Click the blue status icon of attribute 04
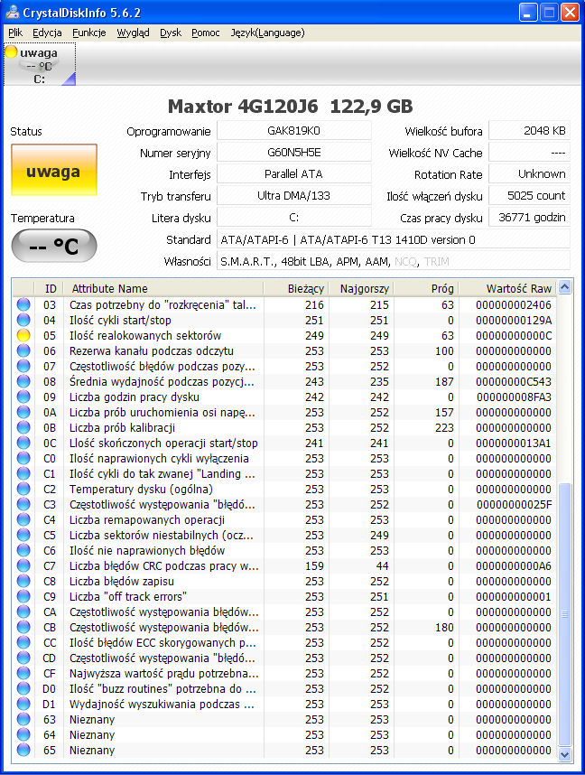Screen dimensions: 585x775 point(23,321)
